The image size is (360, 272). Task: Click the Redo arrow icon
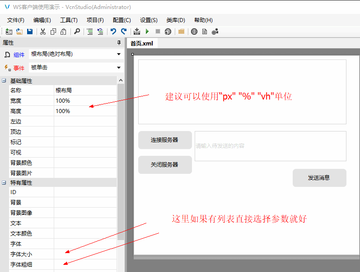coord(123,32)
